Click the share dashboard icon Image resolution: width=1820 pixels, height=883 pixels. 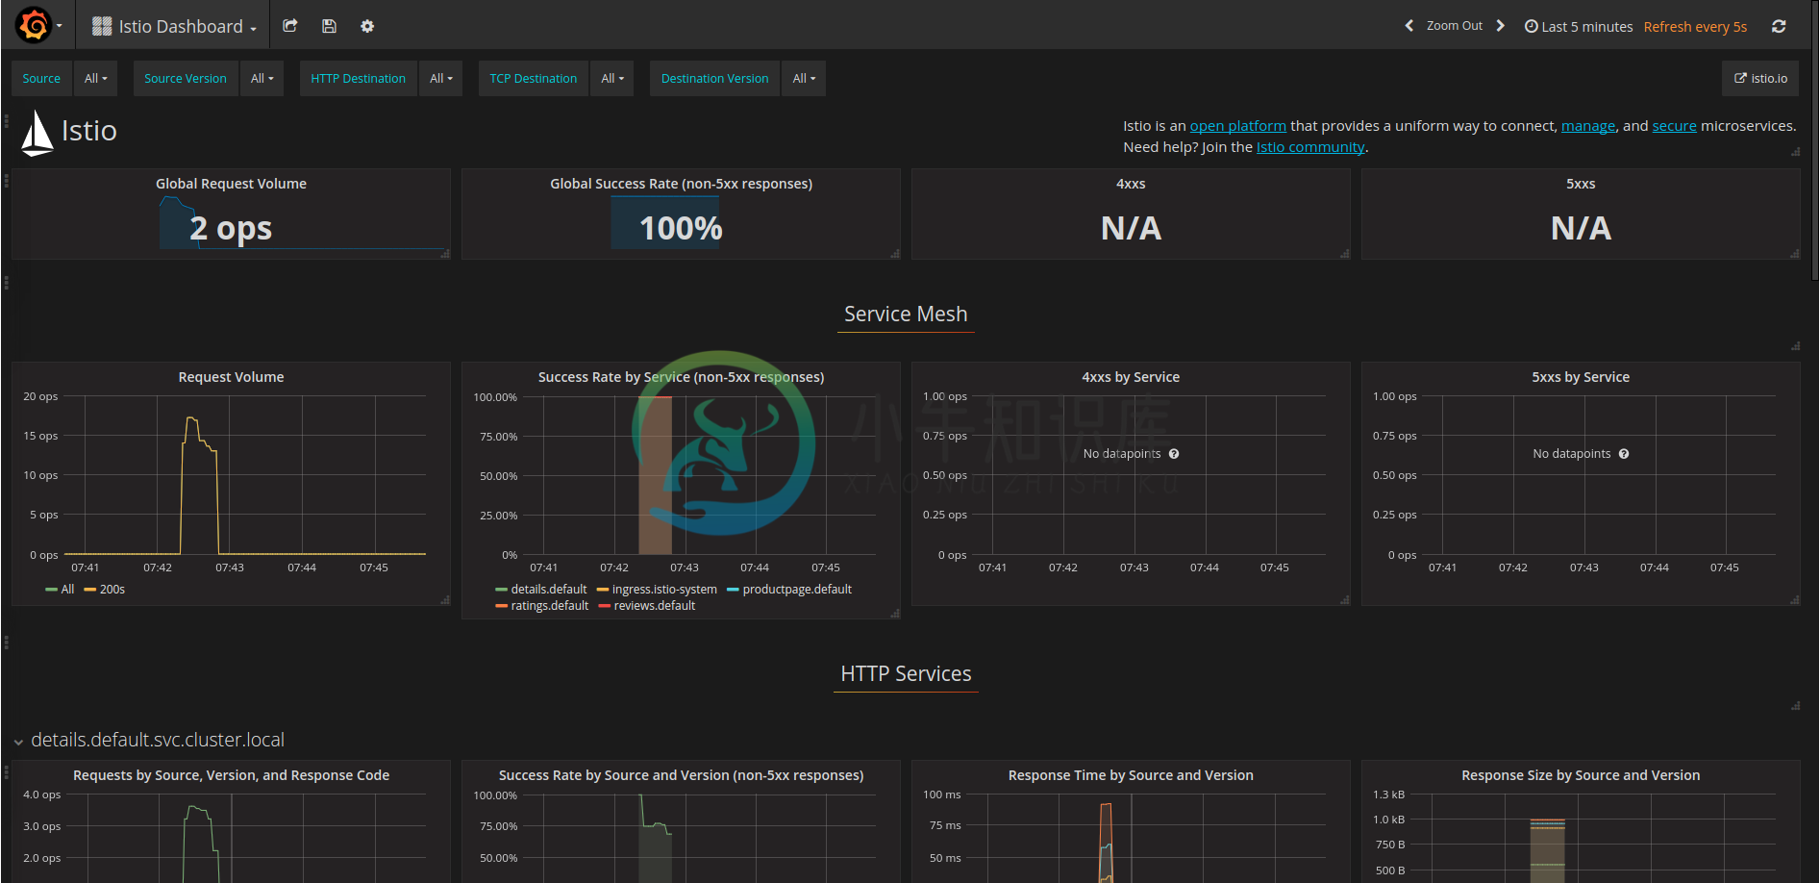289,26
